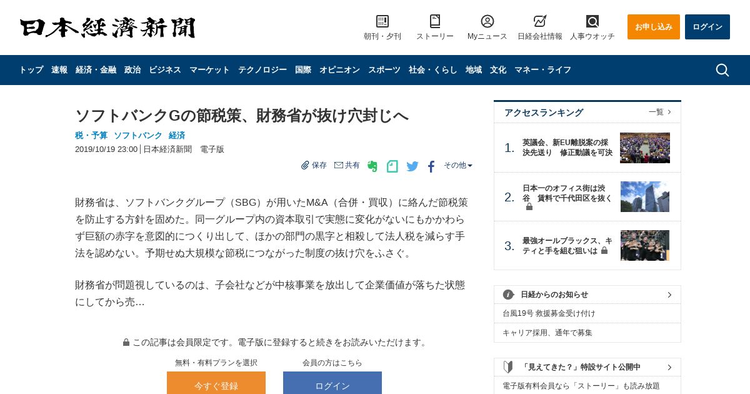Open オピニオン menu item

tap(339, 70)
